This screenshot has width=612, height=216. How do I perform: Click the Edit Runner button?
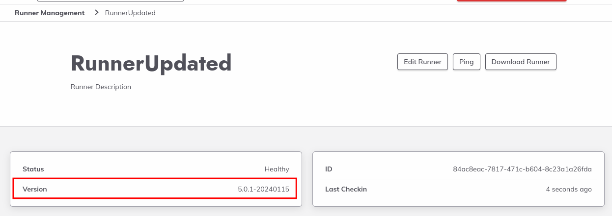click(x=422, y=62)
